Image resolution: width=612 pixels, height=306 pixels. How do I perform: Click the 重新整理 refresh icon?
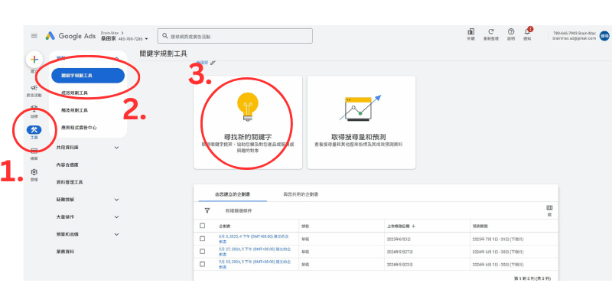pyautogui.click(x=491, y=32)
